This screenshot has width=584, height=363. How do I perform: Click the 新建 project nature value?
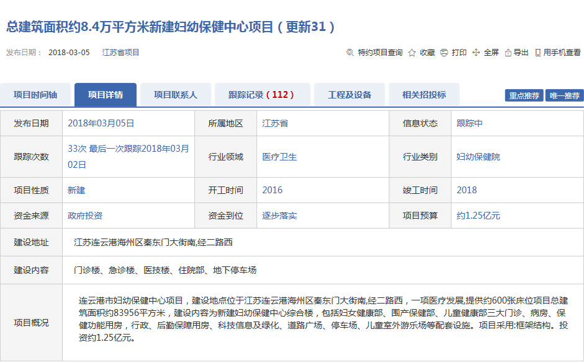pos(76,190)
